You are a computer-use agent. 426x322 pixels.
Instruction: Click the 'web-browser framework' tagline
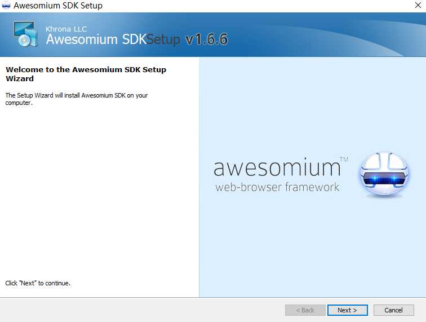pyautogui.click(x=277, y=187)
